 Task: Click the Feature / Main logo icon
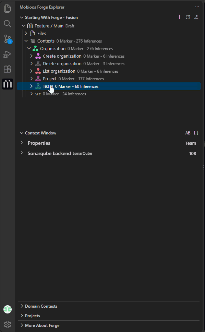30,26
